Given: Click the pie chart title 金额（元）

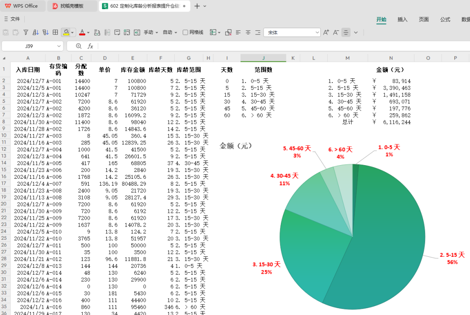Looking at the screenshot, I should [x=235, y=146].
